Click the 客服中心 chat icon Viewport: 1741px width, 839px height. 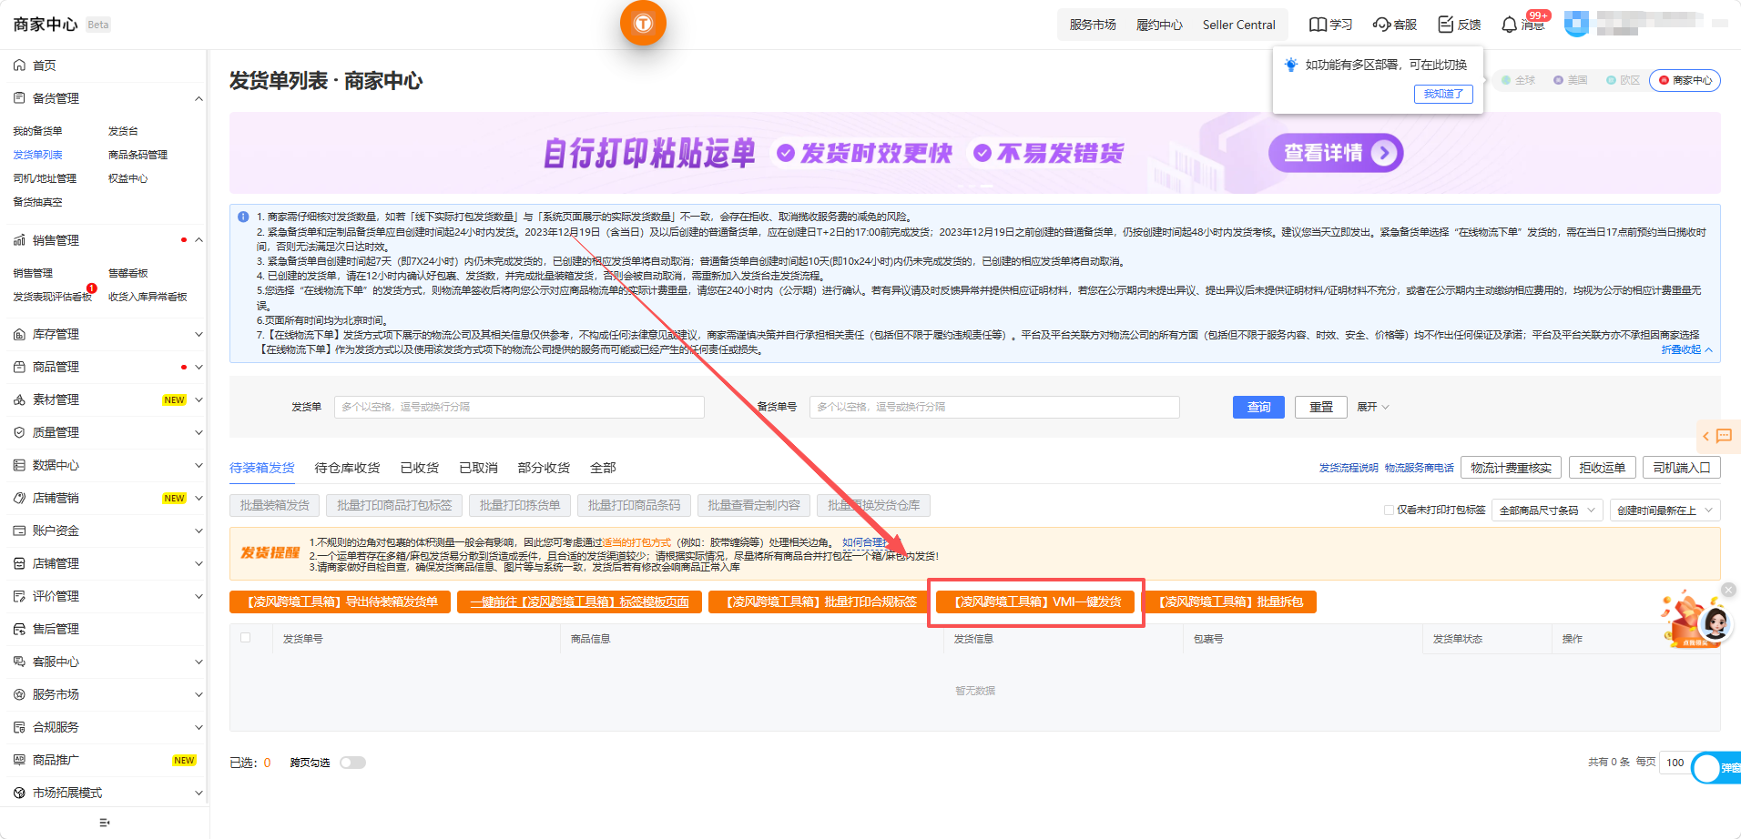coord(19,662)
